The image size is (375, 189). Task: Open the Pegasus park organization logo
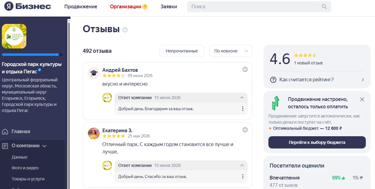click(14, 36)
